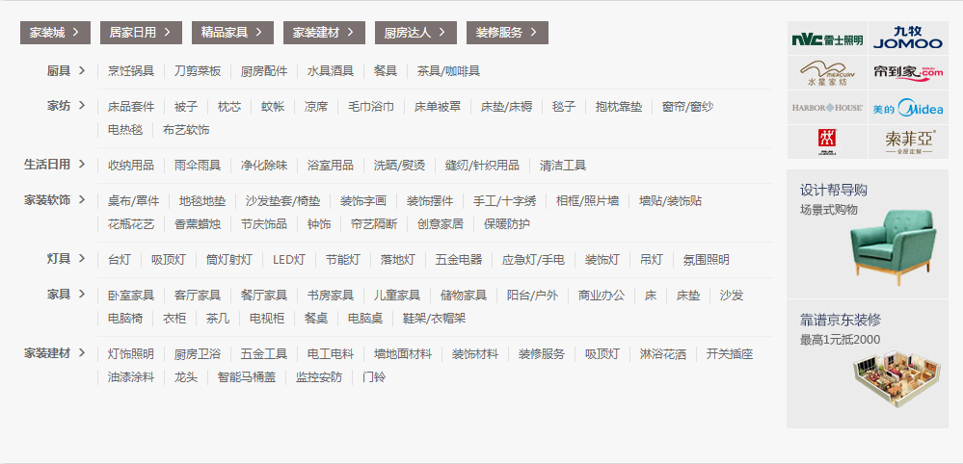
Task: Open the 家装城 tab
Action: (x=55, y=33)
